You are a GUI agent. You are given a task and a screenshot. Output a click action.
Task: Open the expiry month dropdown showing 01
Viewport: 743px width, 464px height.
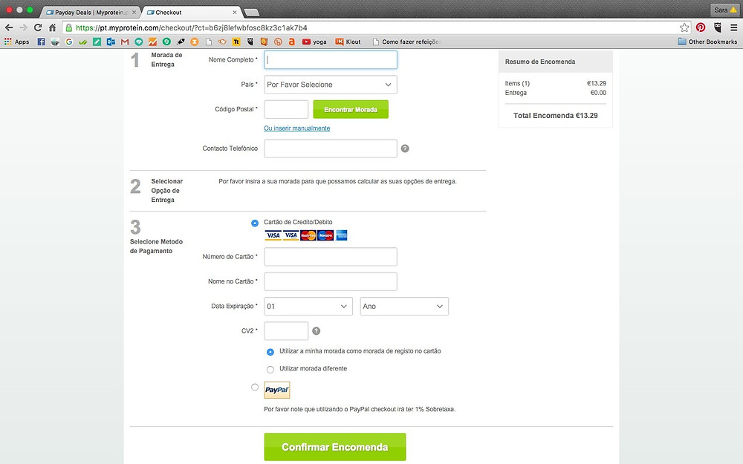point(308,307)
